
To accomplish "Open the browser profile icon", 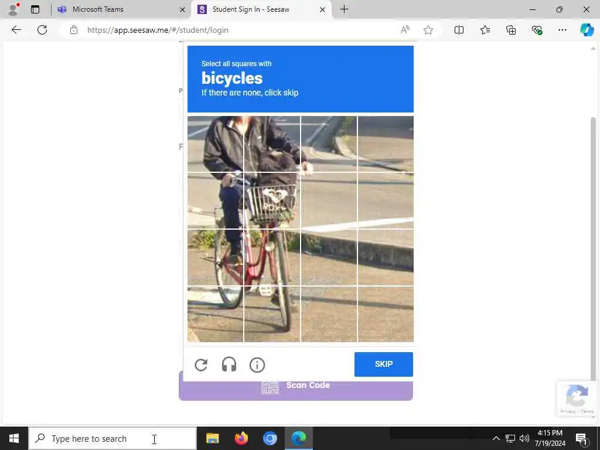I will point(13,9).
